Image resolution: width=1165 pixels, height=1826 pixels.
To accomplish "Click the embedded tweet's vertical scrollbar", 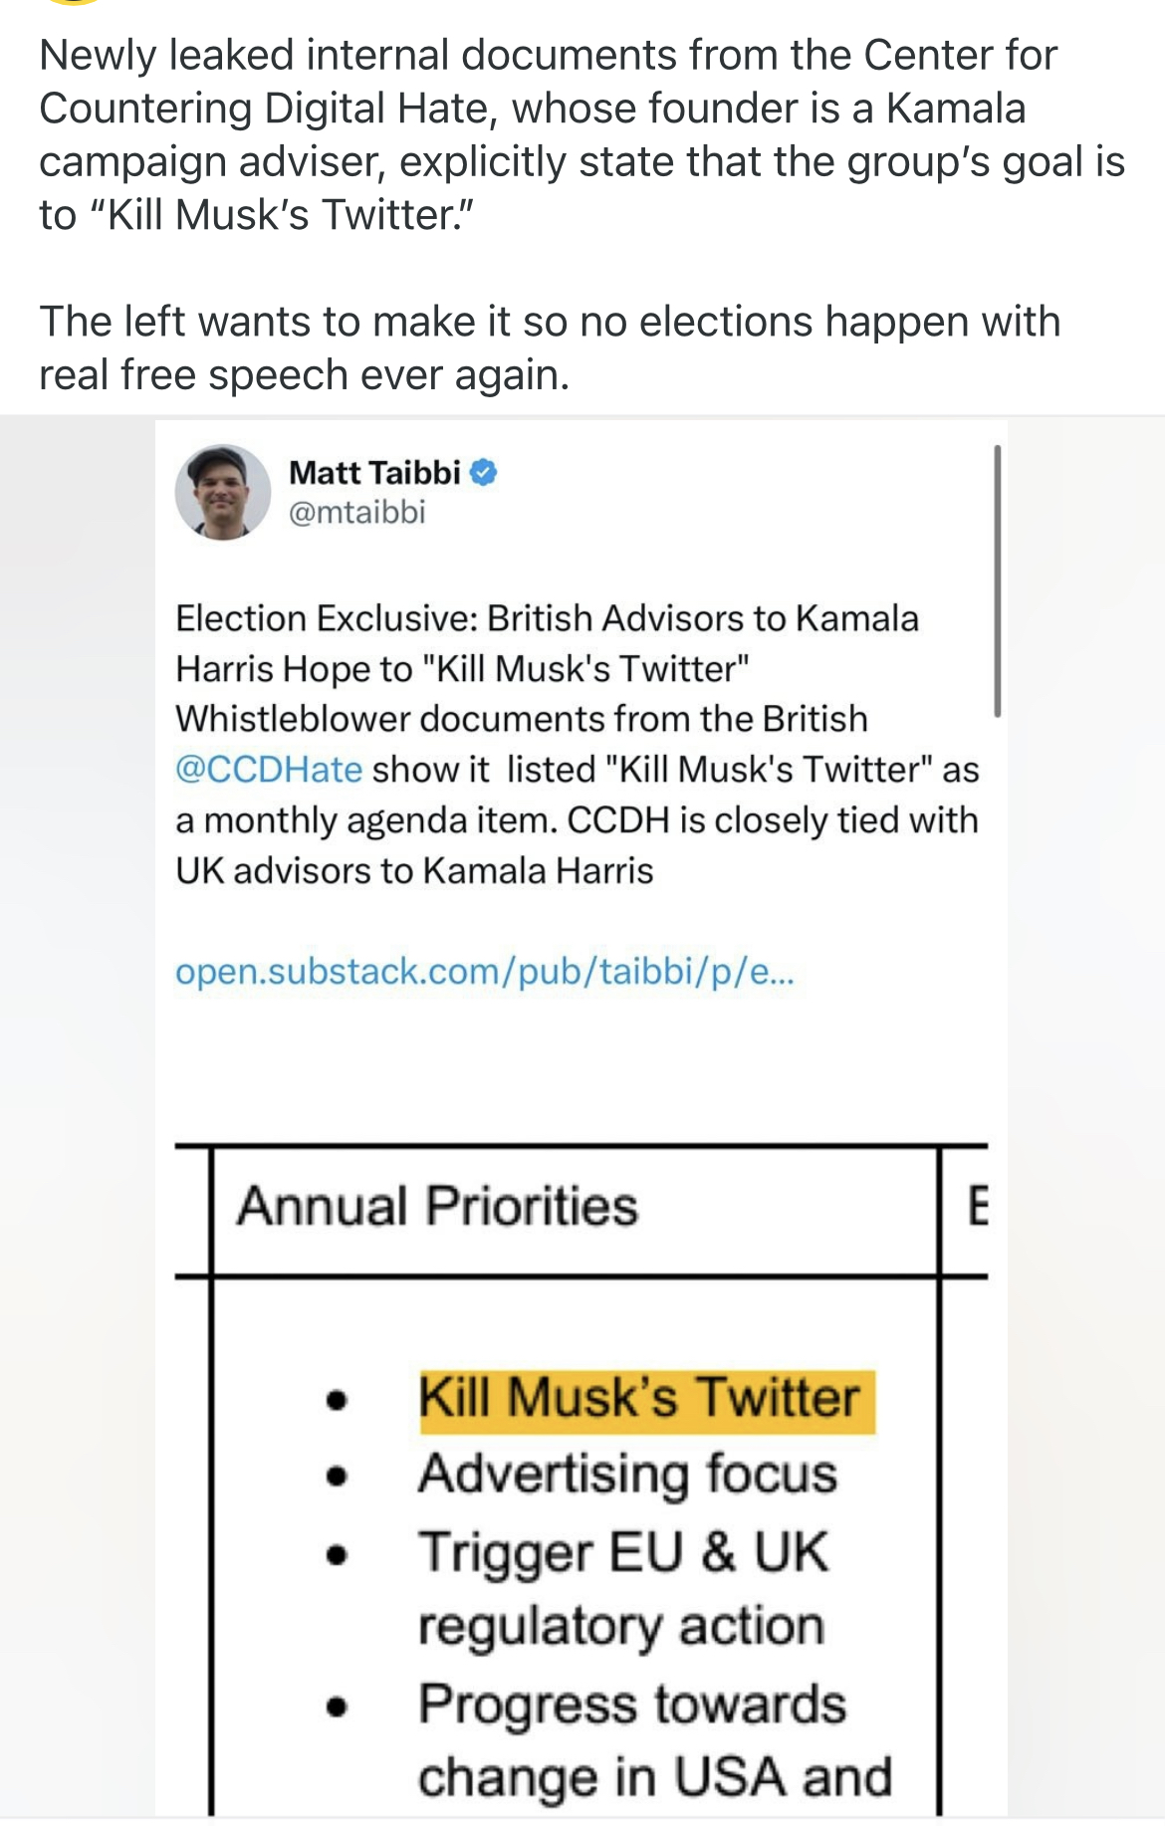I will [x=997, y=580].
